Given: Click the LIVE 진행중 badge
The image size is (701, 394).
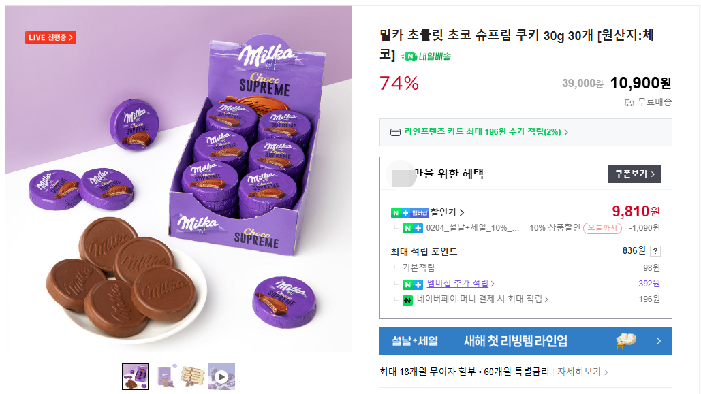Looking at the screenshot, I should [x=50, y=37].
